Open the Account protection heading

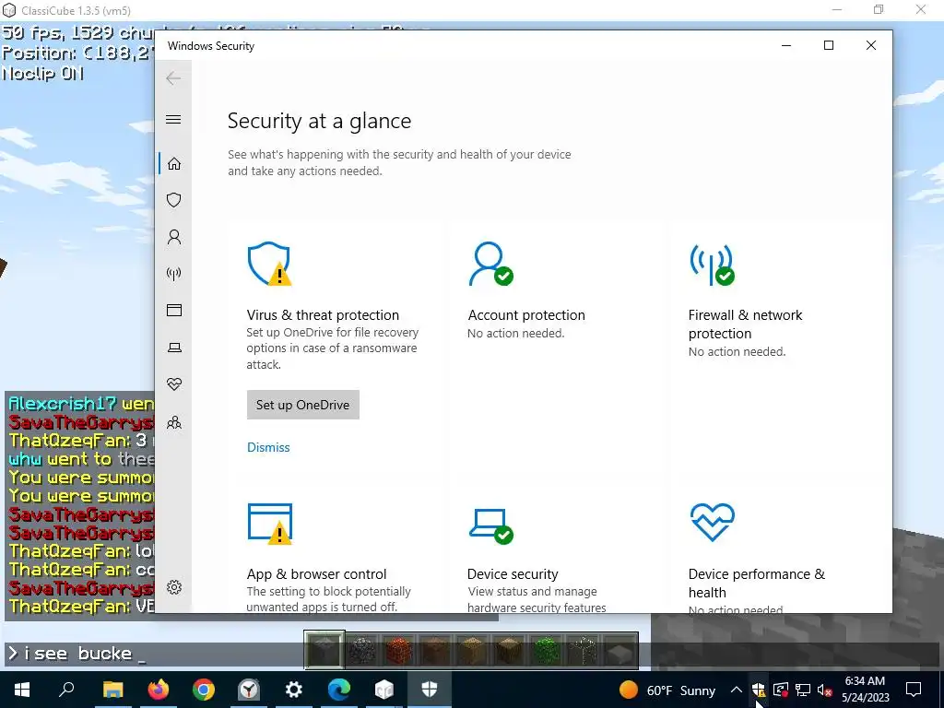tap(526, 315)
